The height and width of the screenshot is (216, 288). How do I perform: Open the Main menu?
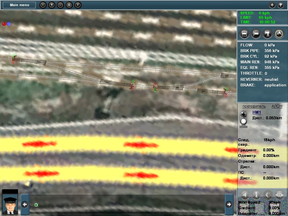pos(19,5)
